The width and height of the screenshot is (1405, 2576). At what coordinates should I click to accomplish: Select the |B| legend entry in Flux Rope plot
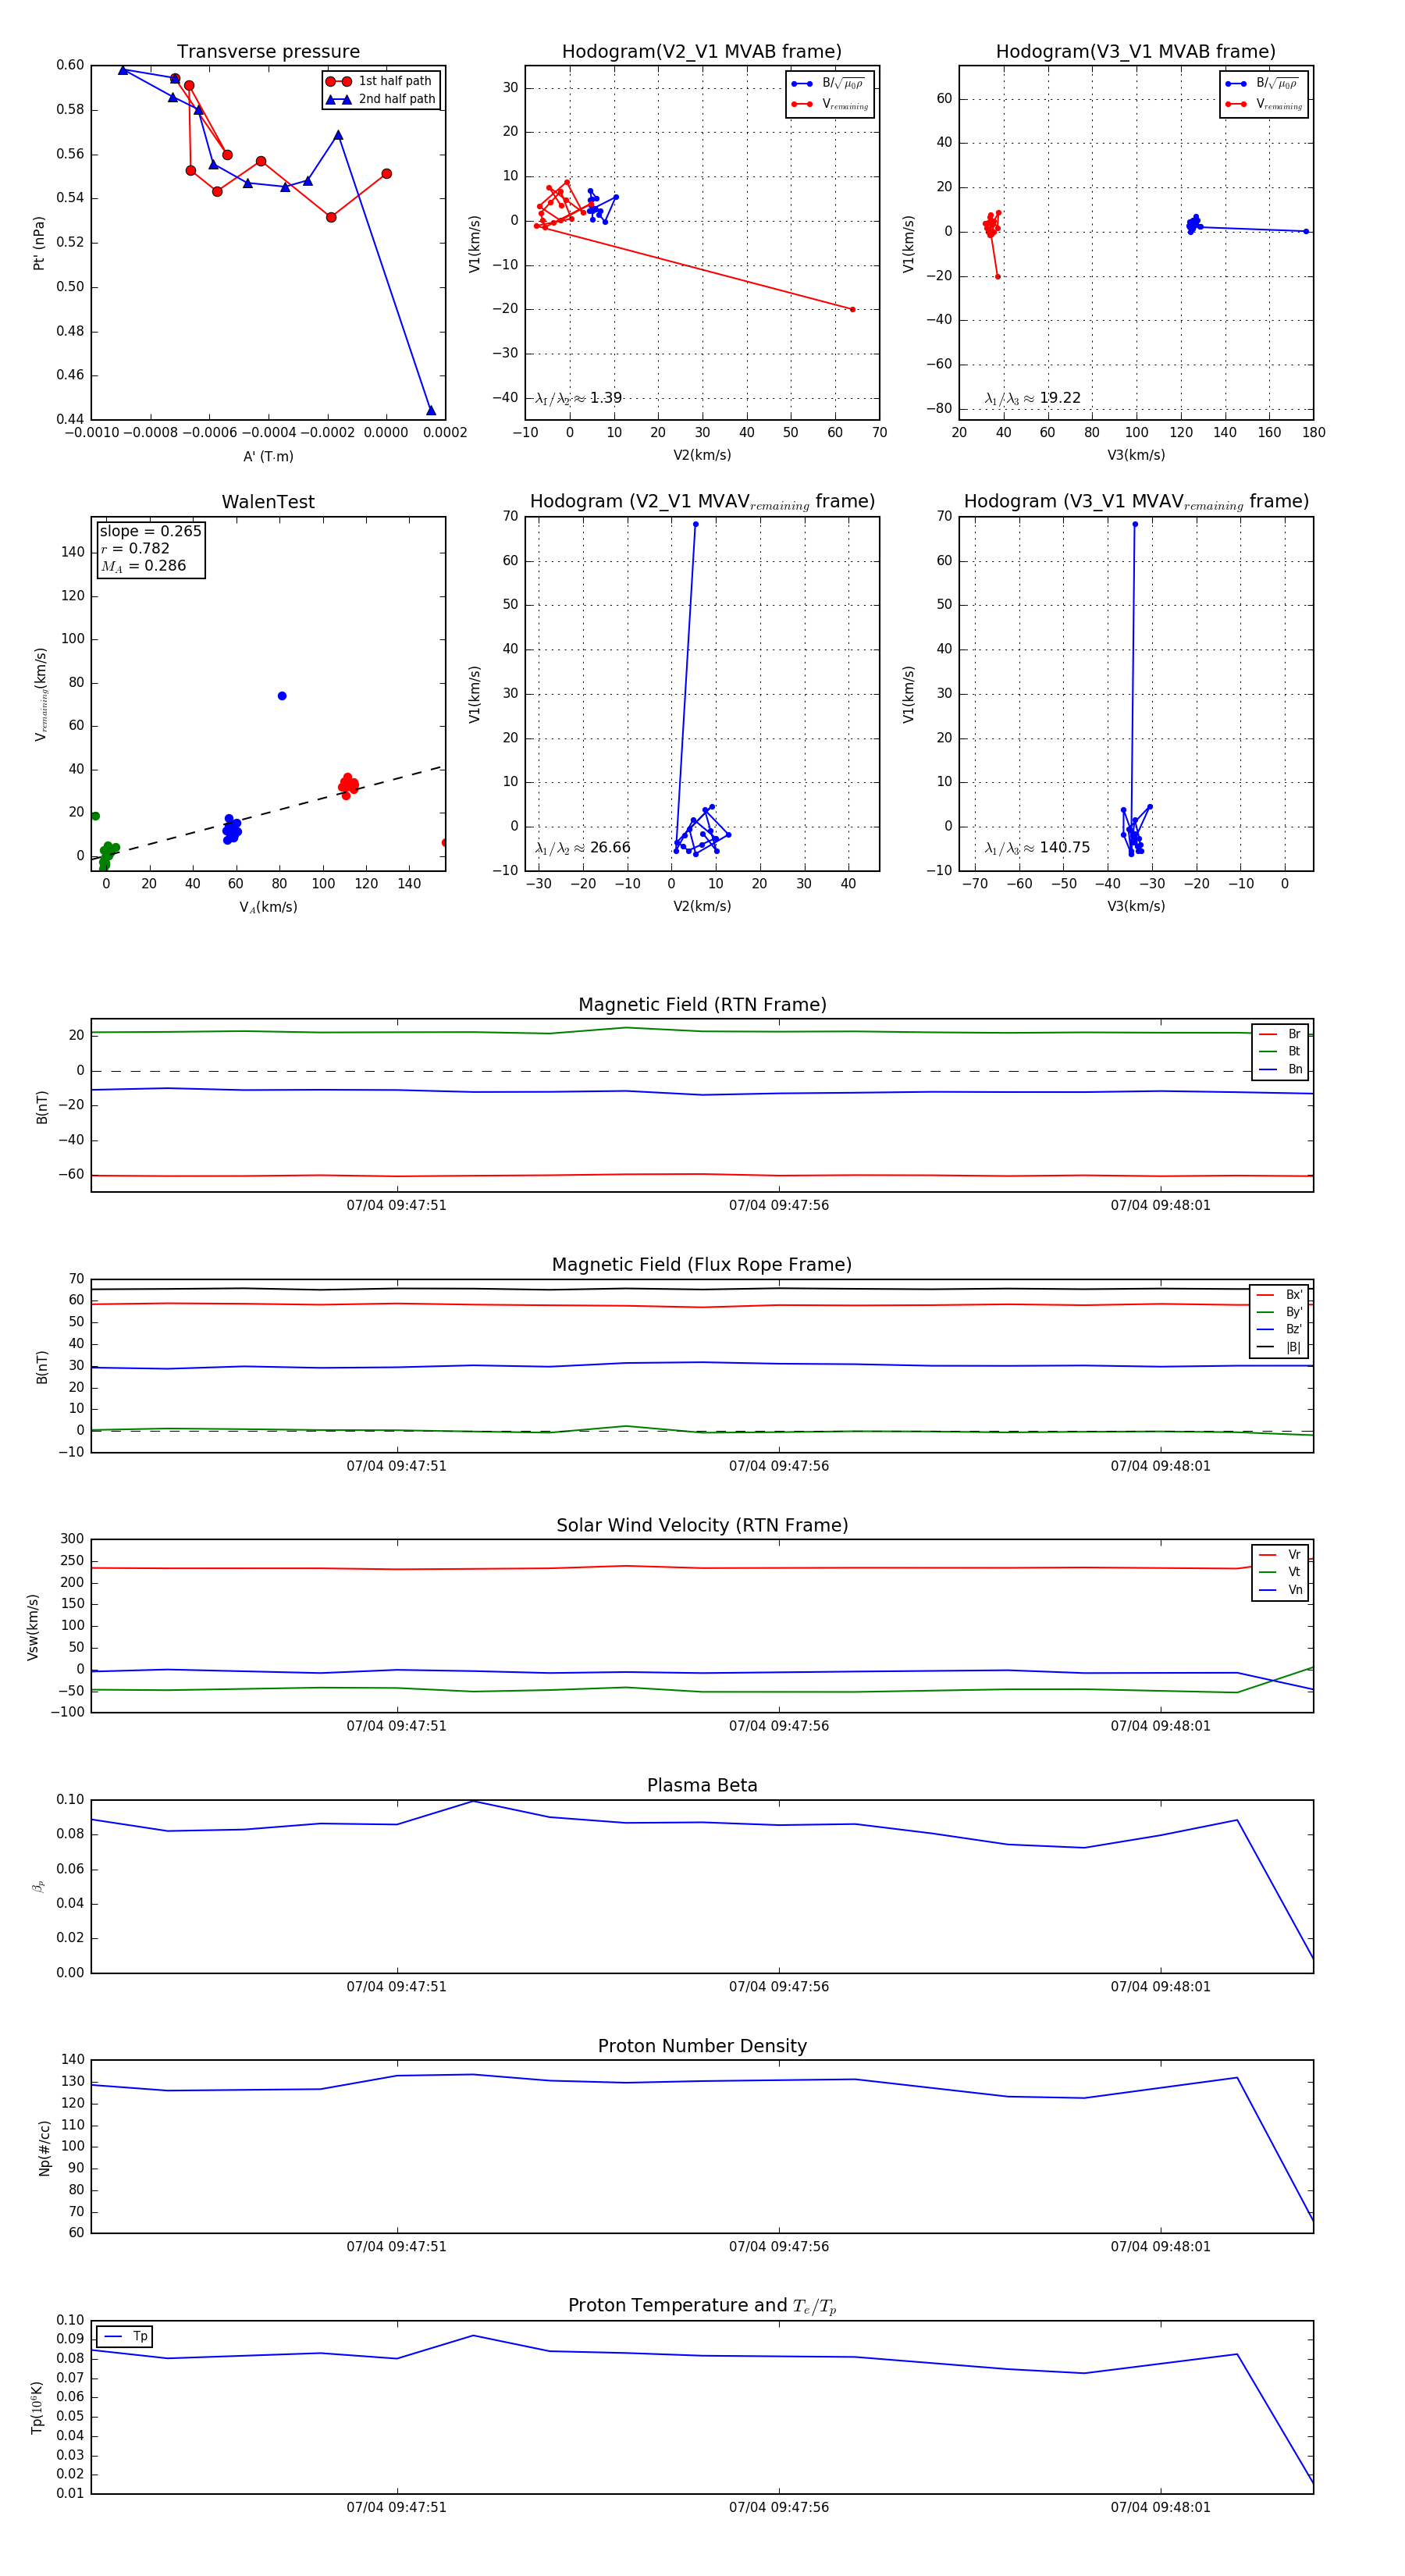click(1279, 1347)
